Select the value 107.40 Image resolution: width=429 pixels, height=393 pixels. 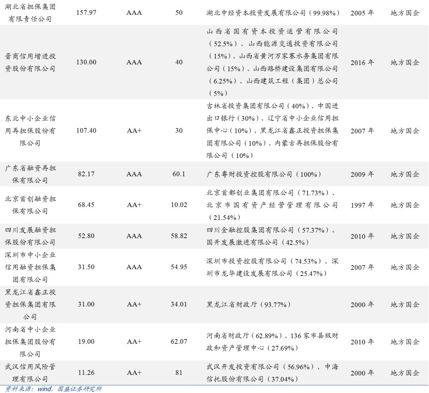pos(86,131)
